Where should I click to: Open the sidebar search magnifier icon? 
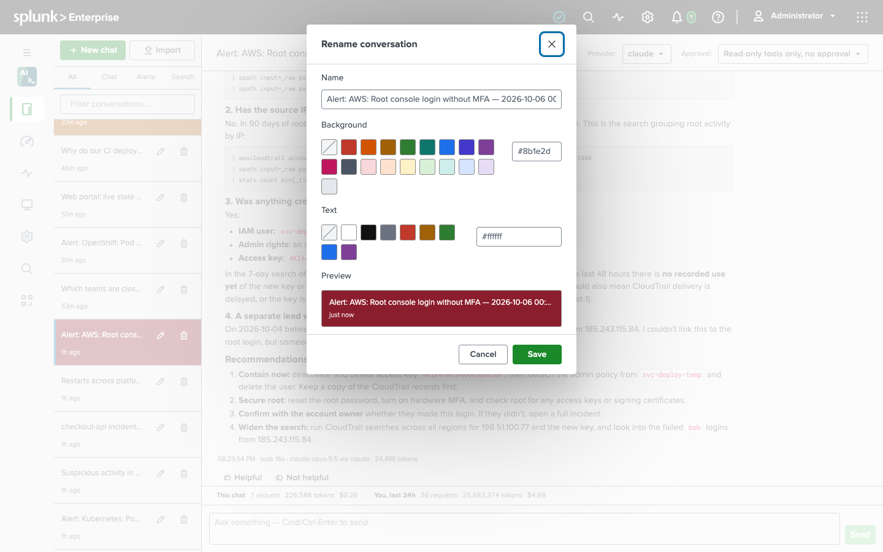[27, 269]
